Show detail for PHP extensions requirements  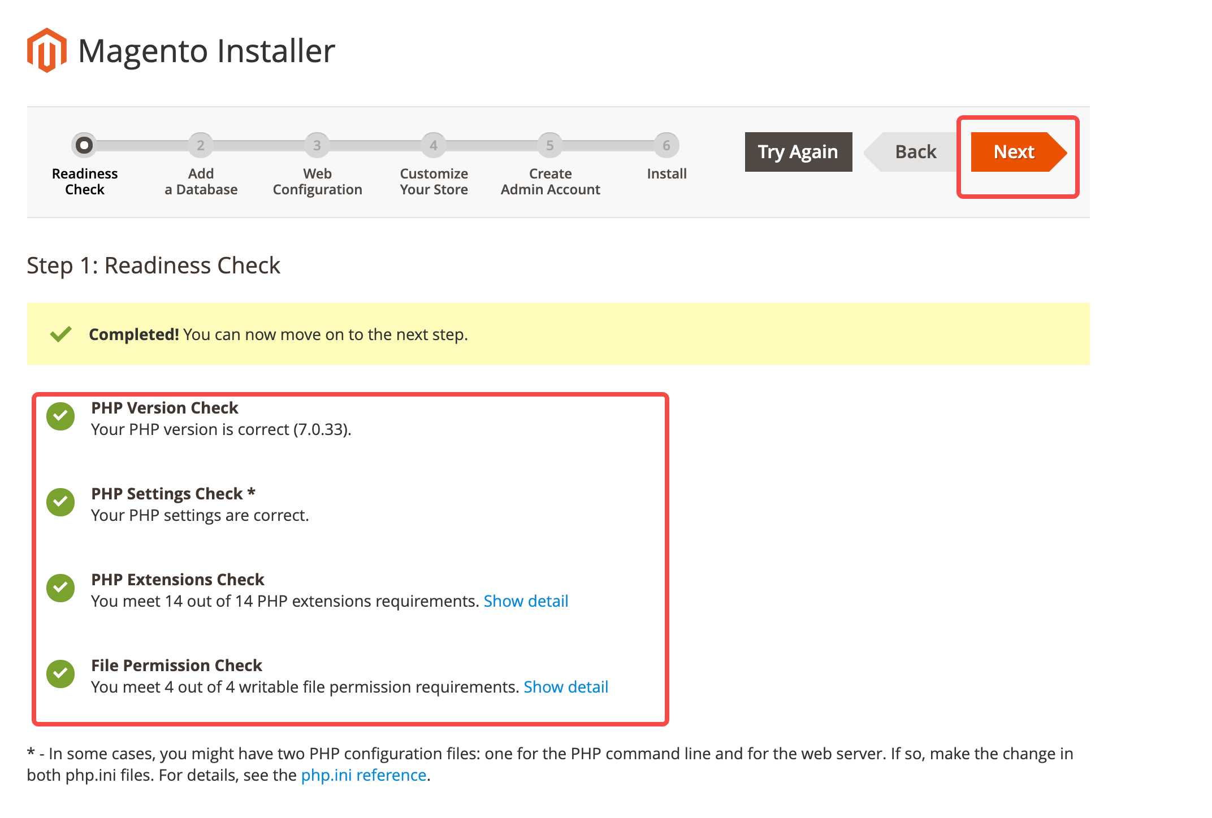[x=526, y=601]
